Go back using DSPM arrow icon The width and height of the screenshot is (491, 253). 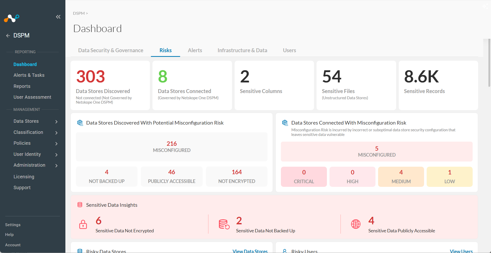click(x=8, y=36)
